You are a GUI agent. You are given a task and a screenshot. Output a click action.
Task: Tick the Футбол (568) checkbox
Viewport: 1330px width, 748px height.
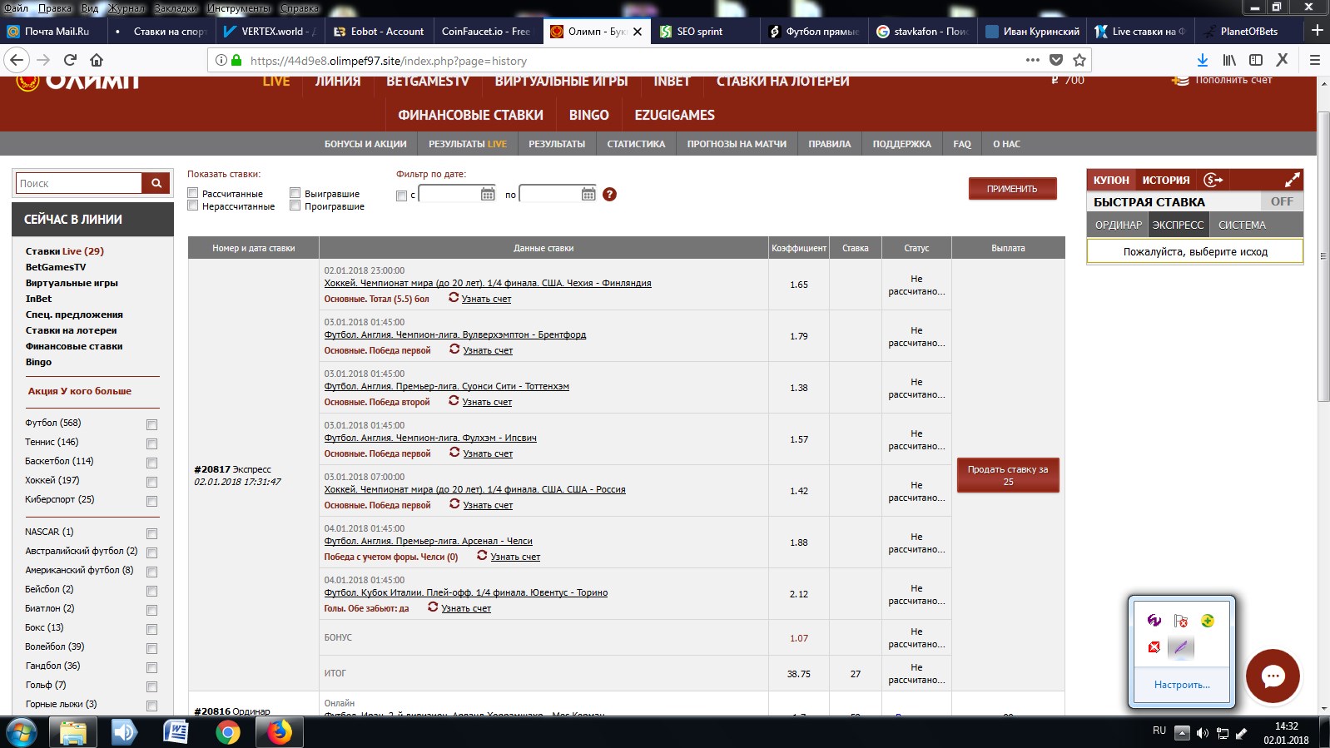click(x=151, y=424)
